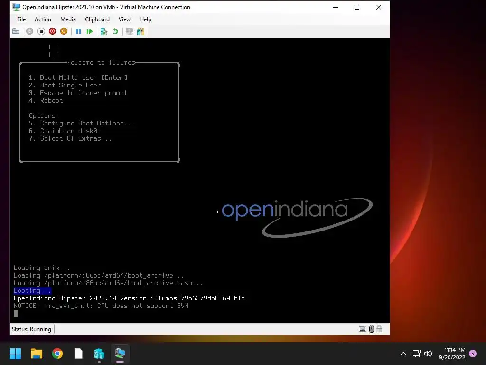Click the network icon in system tray
486x365 pixels.
tap(417, 354)
